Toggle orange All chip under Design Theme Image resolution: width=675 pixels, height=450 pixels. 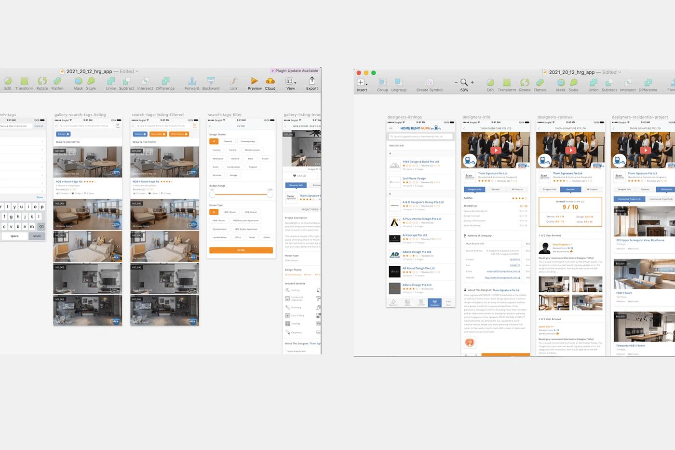tap(214, 141)
